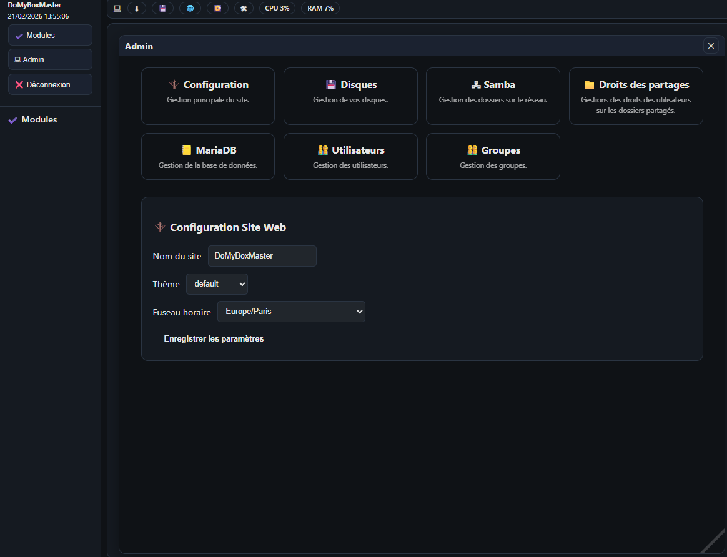The width and height of the screenshot is (727, 557).
Task: Open the Configuration card
Action: [x=208, y=96]
